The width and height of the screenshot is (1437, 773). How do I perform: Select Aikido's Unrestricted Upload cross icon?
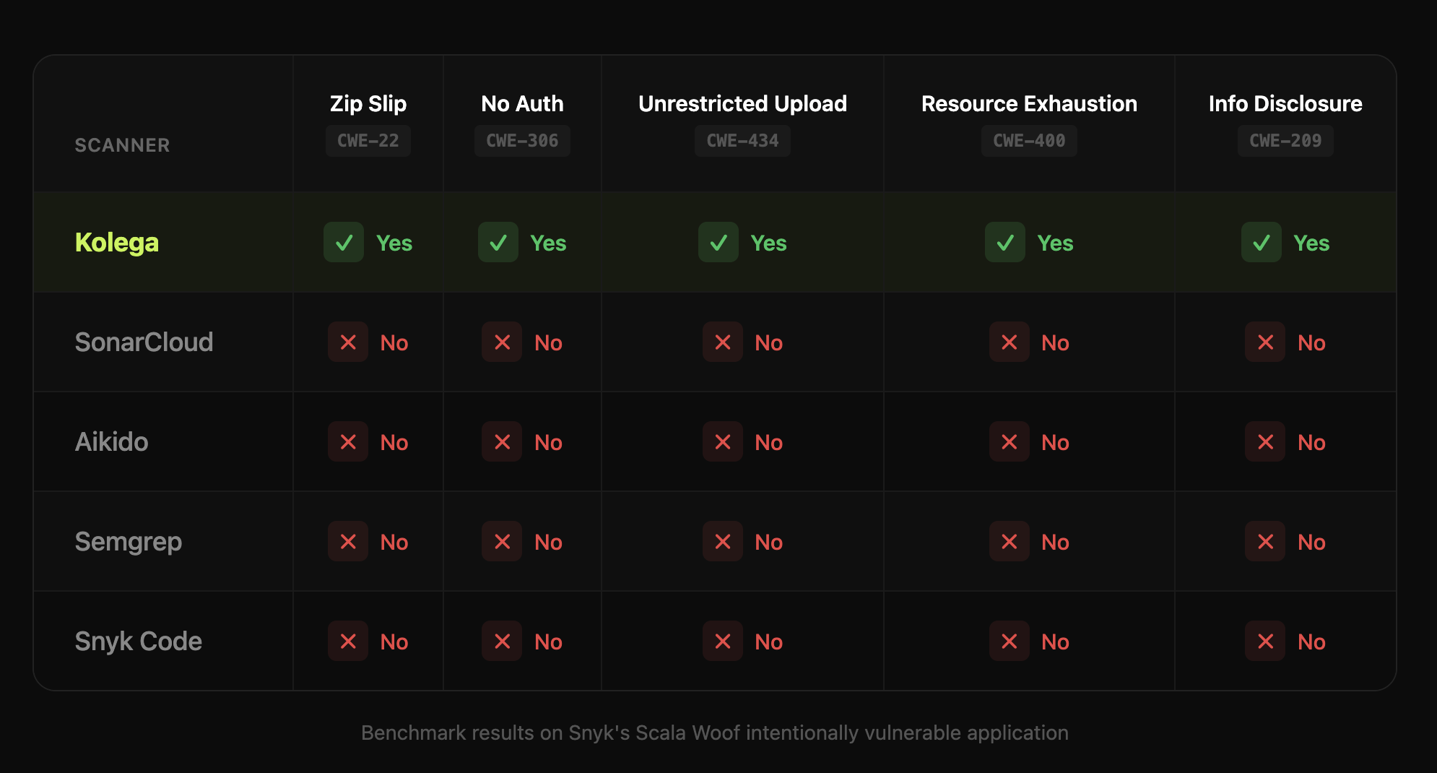(723, 441)
